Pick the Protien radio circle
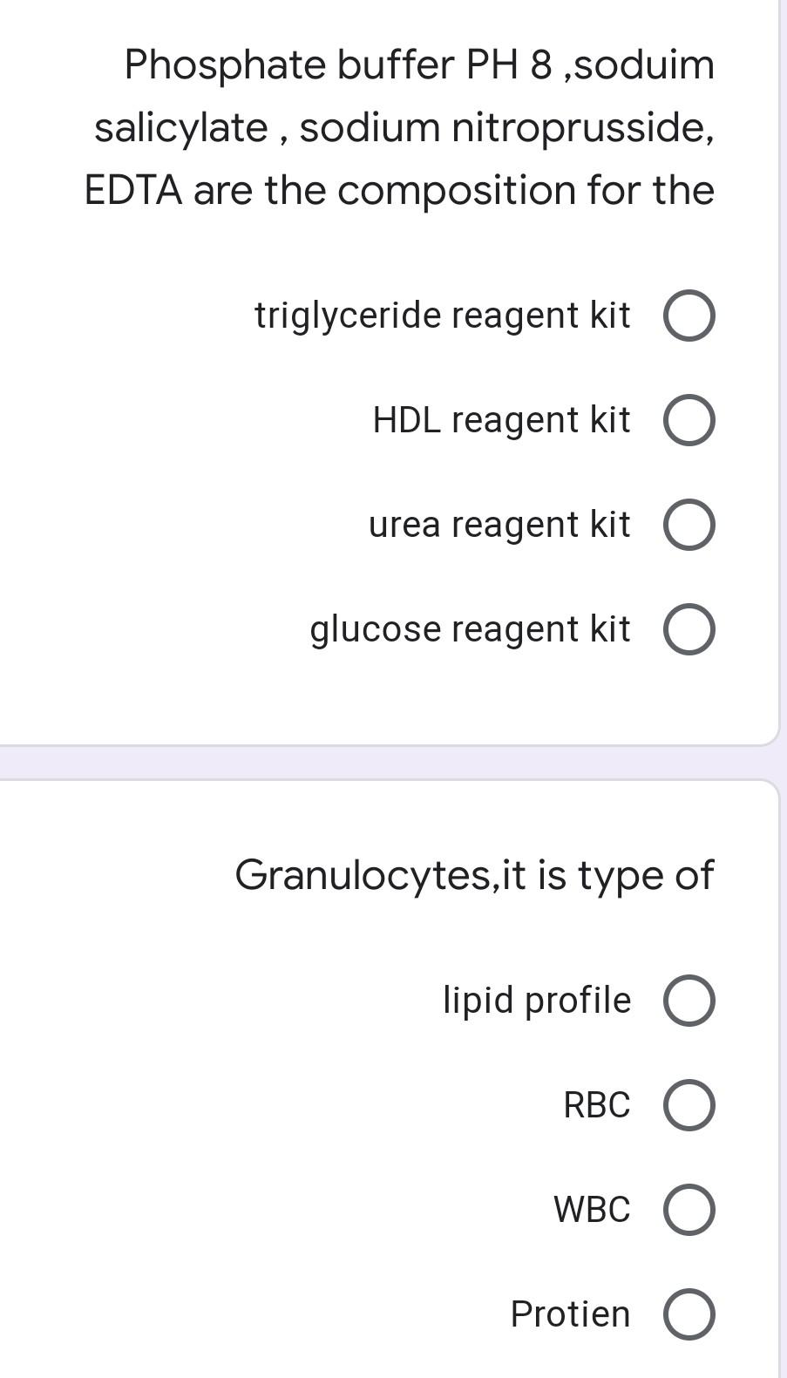This screenshot has width=787, height=1378. point(689,1314)
